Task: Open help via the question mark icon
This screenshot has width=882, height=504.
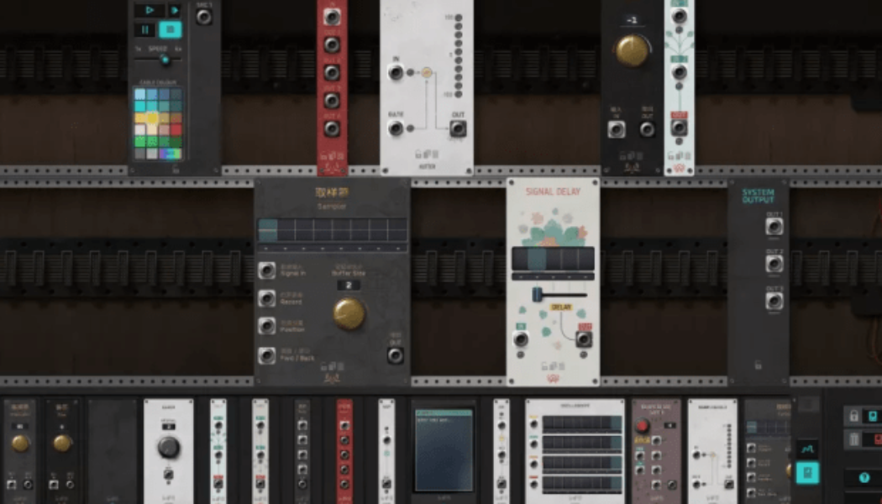Action: pos(864,477)
